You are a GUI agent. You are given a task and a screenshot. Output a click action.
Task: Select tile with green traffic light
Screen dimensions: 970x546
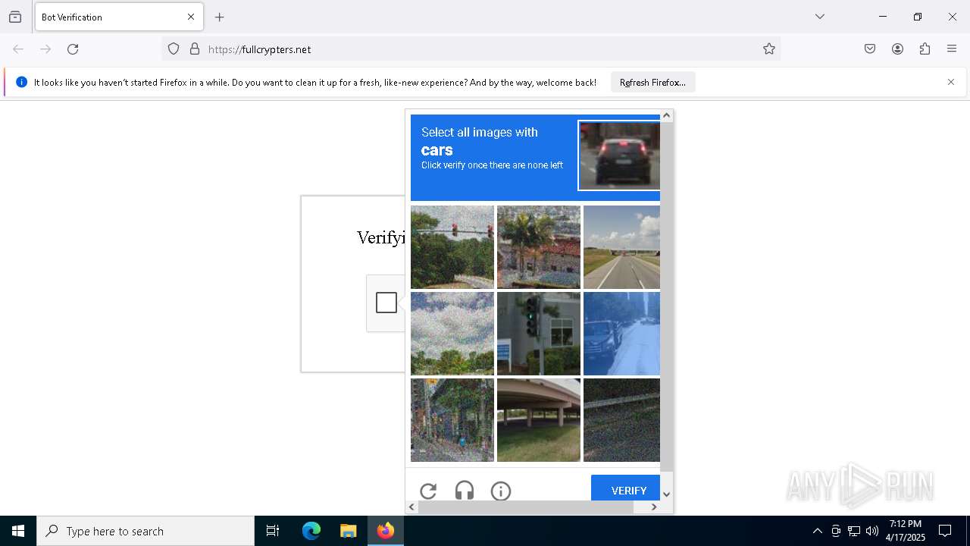click(539, 334)
